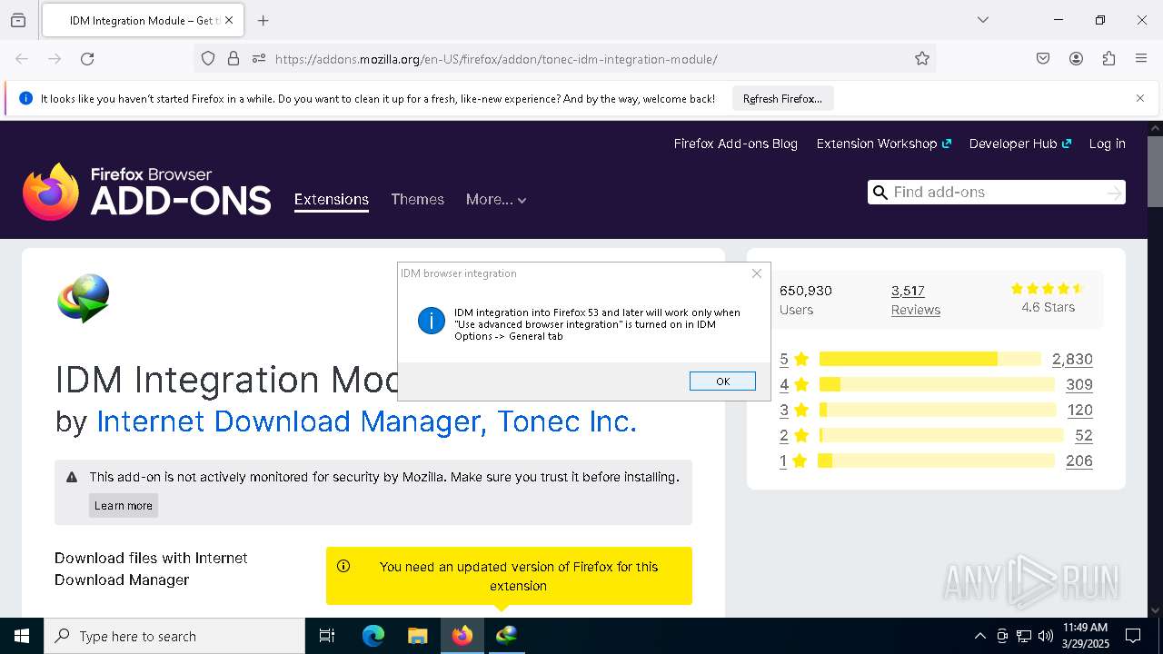List all tabs dropdown arrow
This screenshot has height=654, width=1163.
click(x=982, y=20)
